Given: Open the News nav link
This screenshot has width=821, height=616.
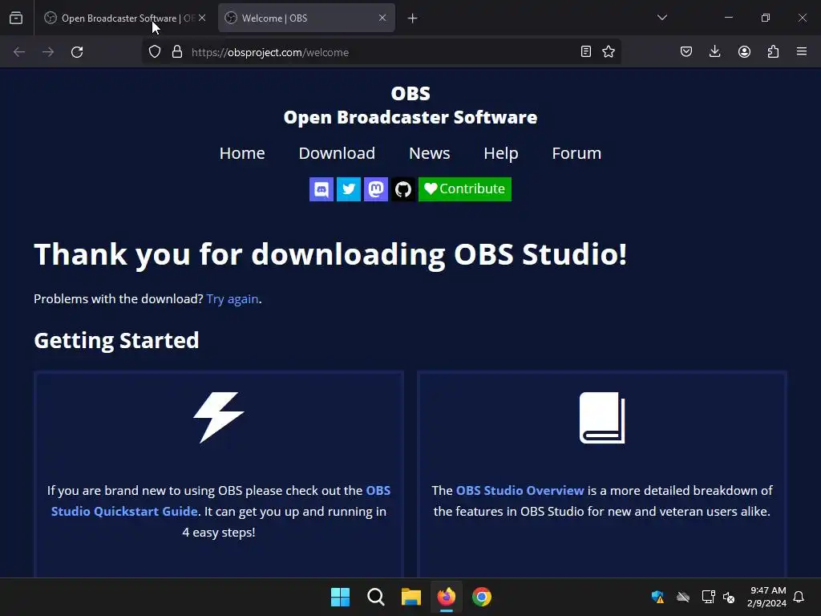Looking at the screenshot, I should (430, 153).
